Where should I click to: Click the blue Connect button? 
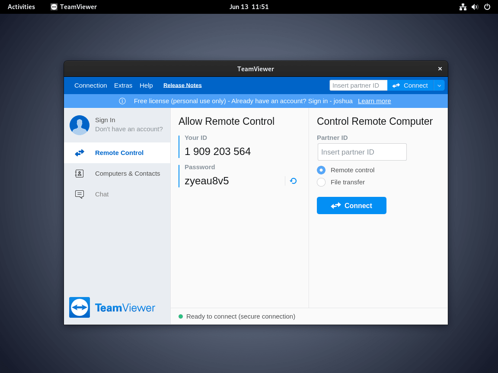351,205
